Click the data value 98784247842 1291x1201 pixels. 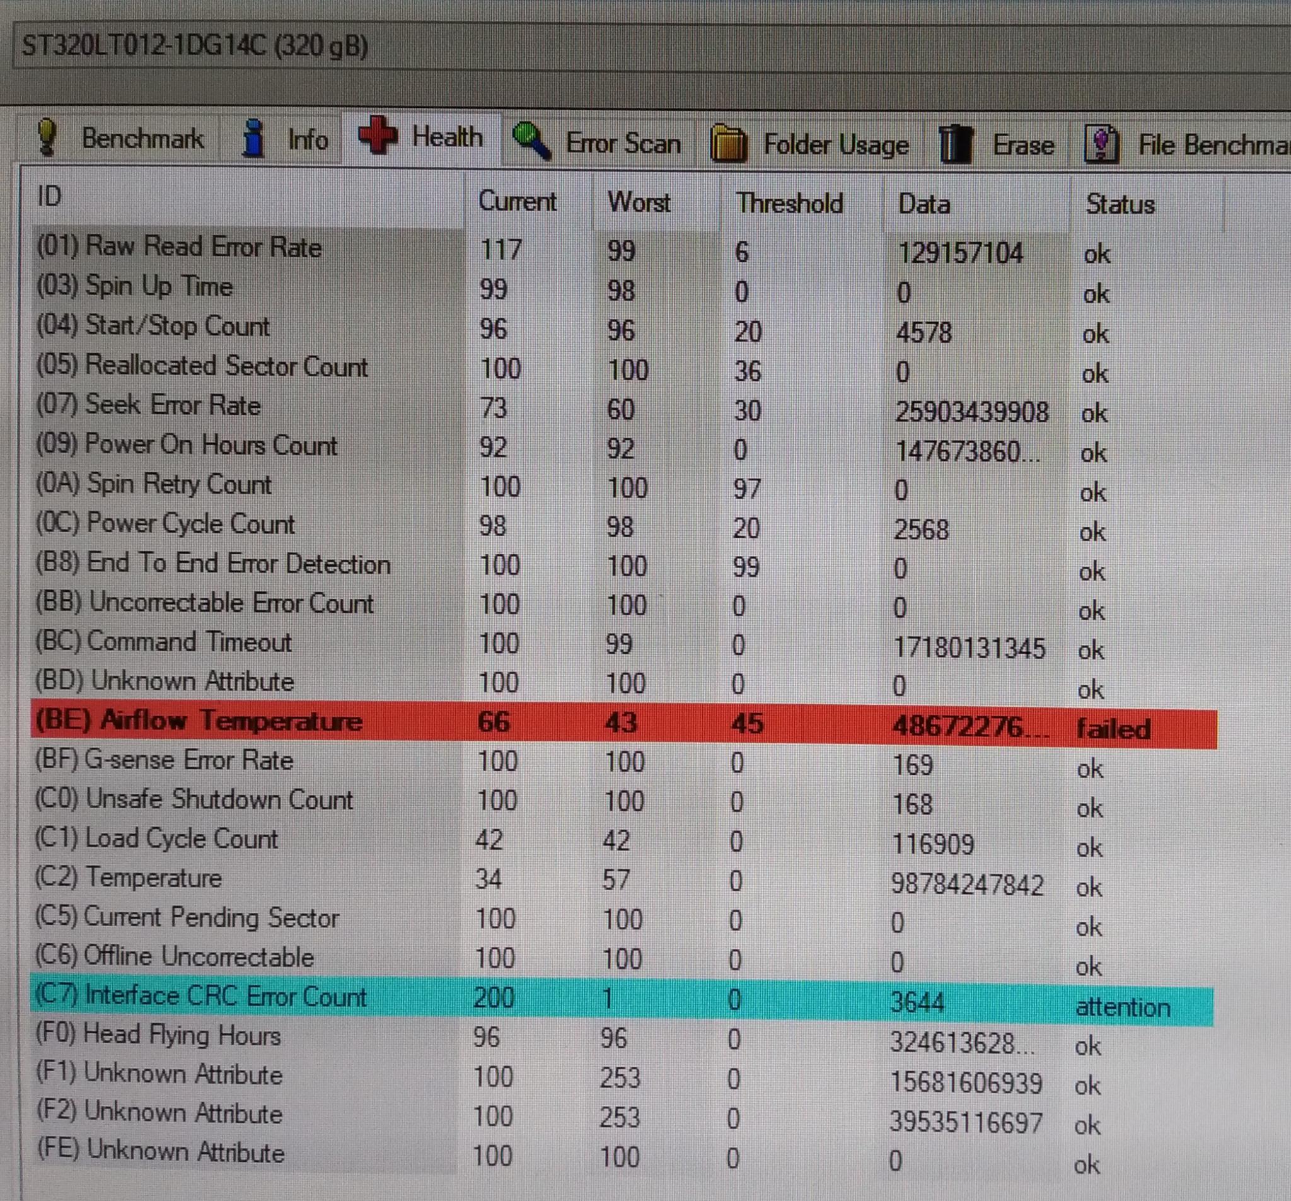[967, 884]
